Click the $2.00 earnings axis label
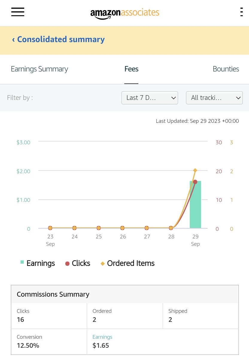This screenshot has height=360, width=249. point(23,171)
